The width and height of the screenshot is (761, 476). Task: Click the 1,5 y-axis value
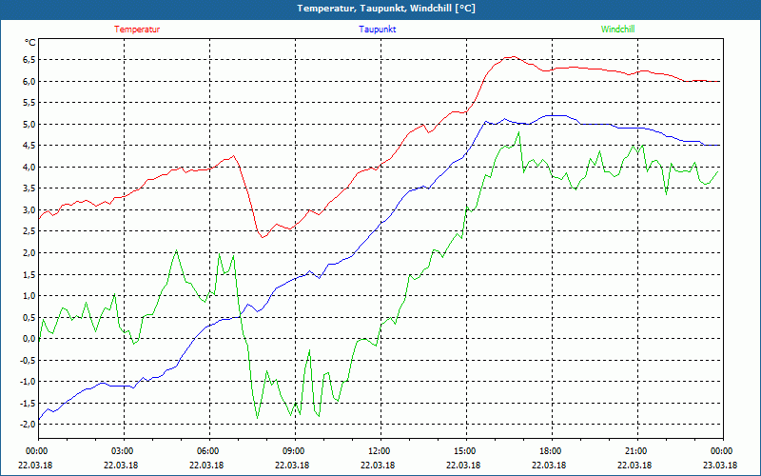click(x=29, y=274)
